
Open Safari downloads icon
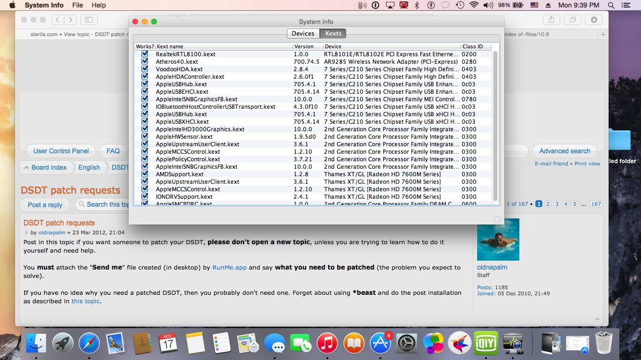tap(594, 20)
